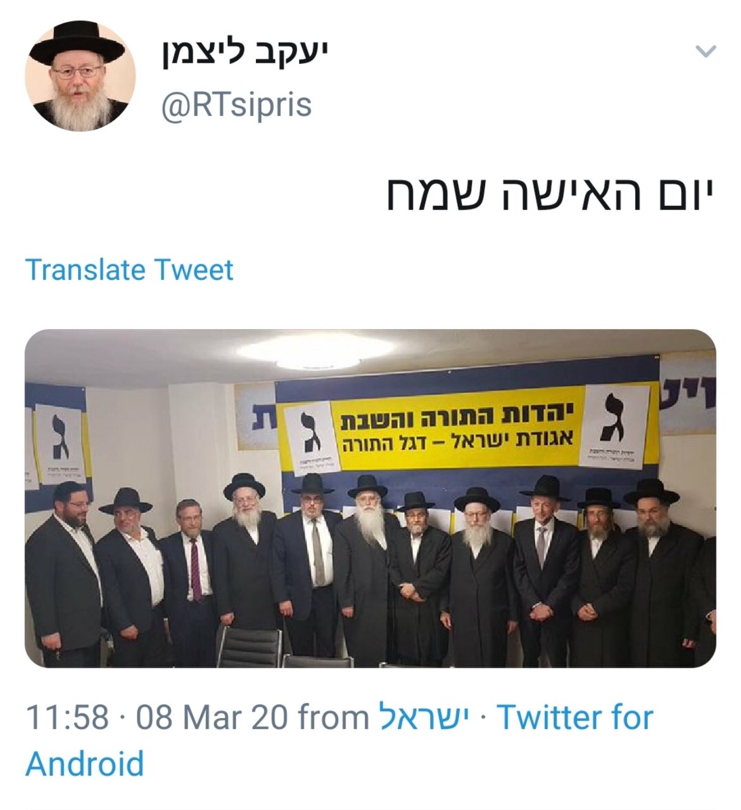Open the tweet options chevron menu
This screenshot has height=810, width=741.
[x=706, y=51]
